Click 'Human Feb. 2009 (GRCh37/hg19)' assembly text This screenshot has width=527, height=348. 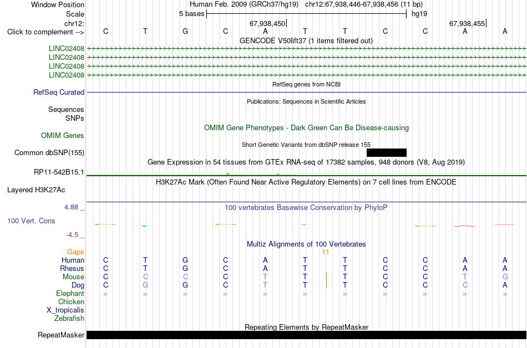[x=244, y=4]
